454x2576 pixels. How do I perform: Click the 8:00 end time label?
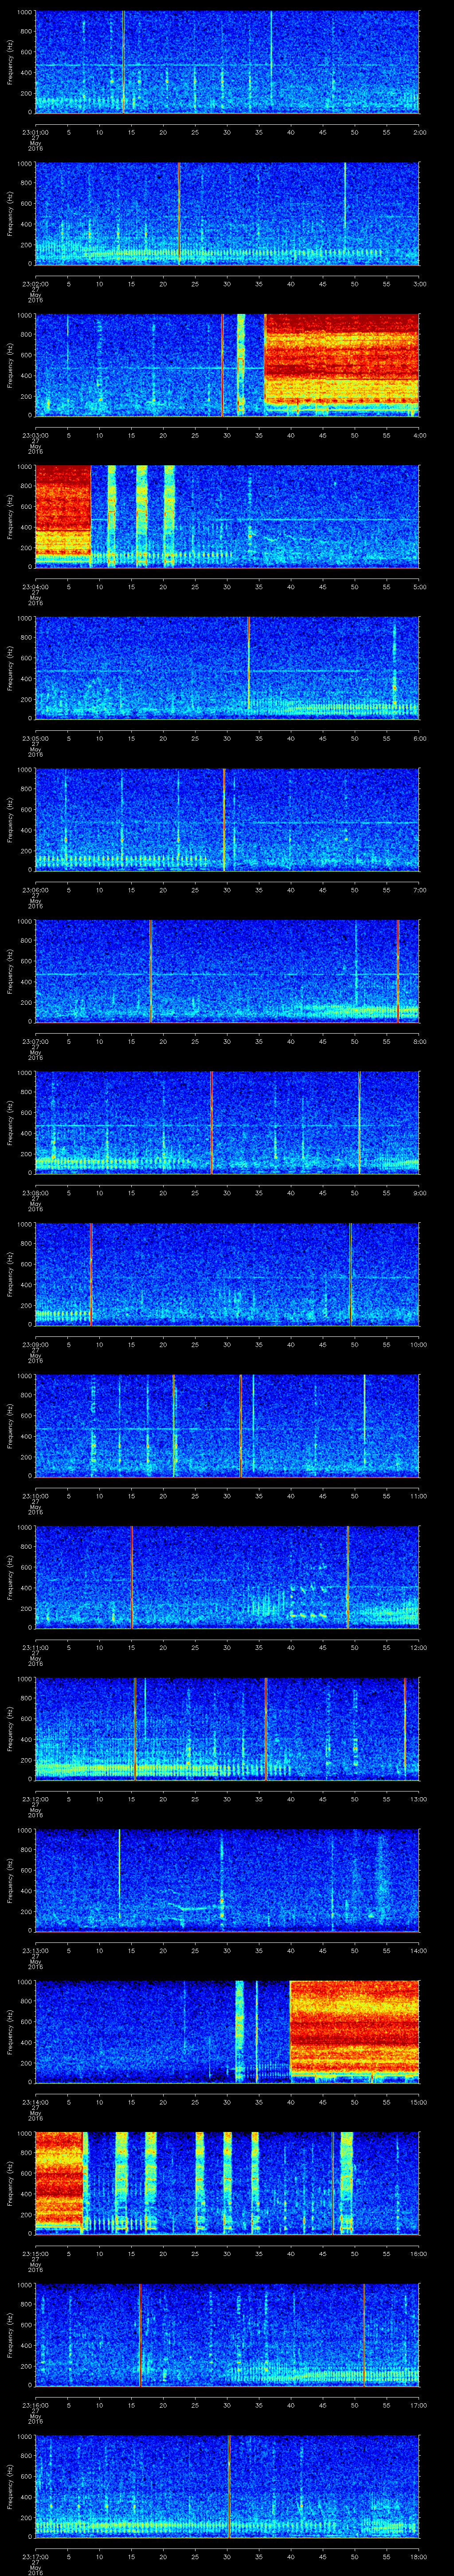point(419,1041)
